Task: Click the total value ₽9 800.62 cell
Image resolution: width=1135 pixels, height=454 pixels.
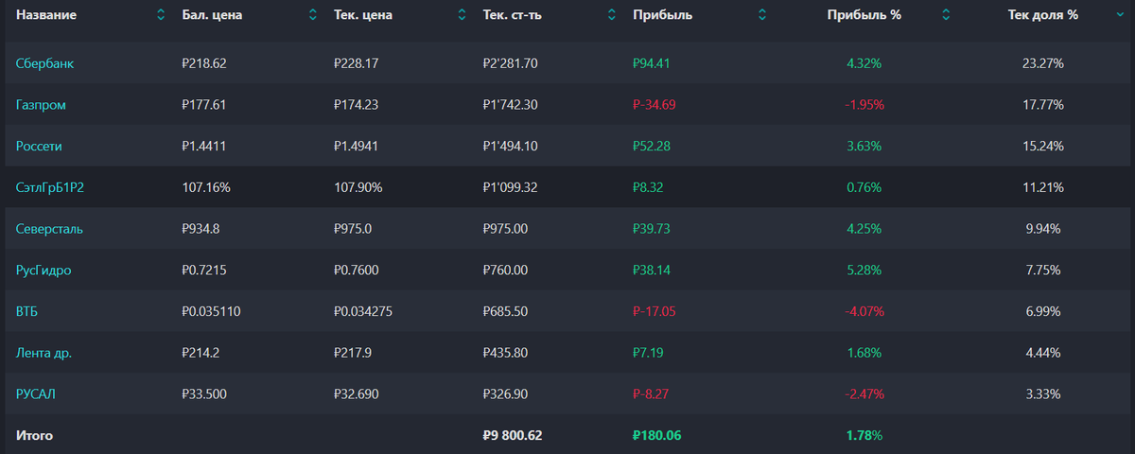Action: (512, 435)
